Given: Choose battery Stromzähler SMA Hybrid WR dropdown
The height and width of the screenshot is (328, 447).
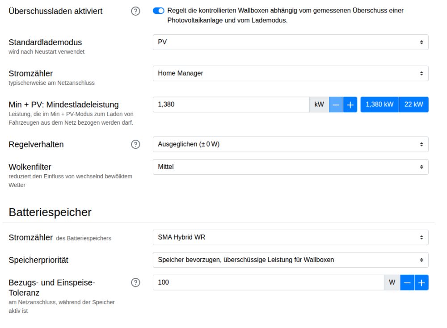Looking at the screenshot, I should pyautogui.click(x=291, y=237).
